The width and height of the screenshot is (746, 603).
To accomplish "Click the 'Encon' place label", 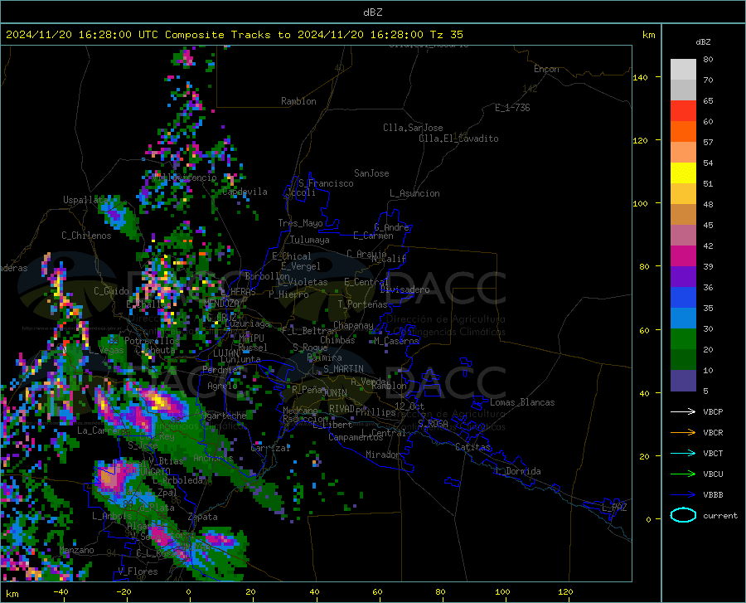I will pos(546,69).
